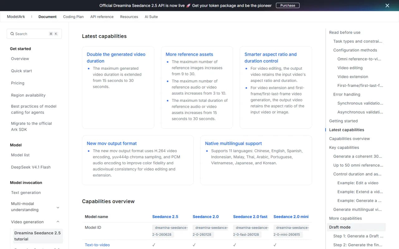Click the Seedance 2.0 fast column link
399x249 pixels.
pyautogui.click(x=250, y=217)
